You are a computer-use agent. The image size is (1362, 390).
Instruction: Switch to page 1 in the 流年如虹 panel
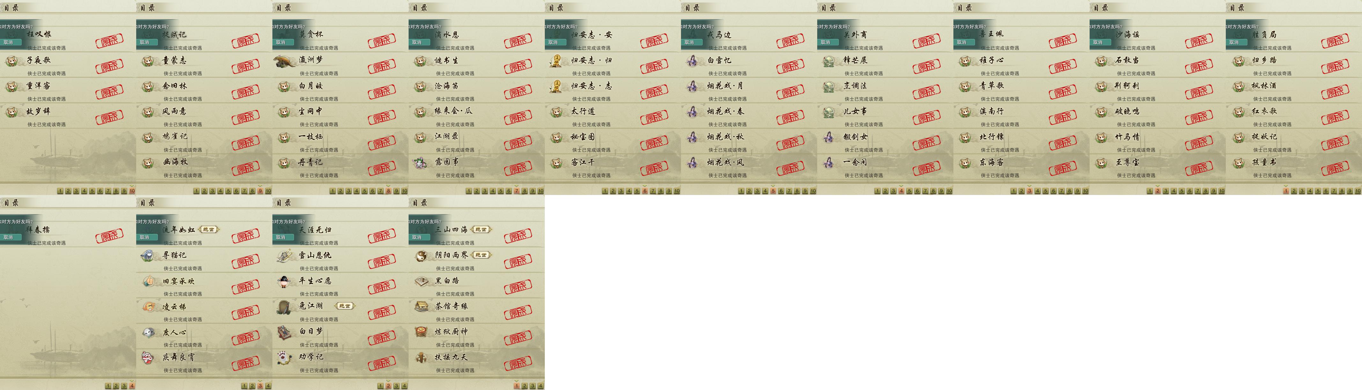(244, 386)
